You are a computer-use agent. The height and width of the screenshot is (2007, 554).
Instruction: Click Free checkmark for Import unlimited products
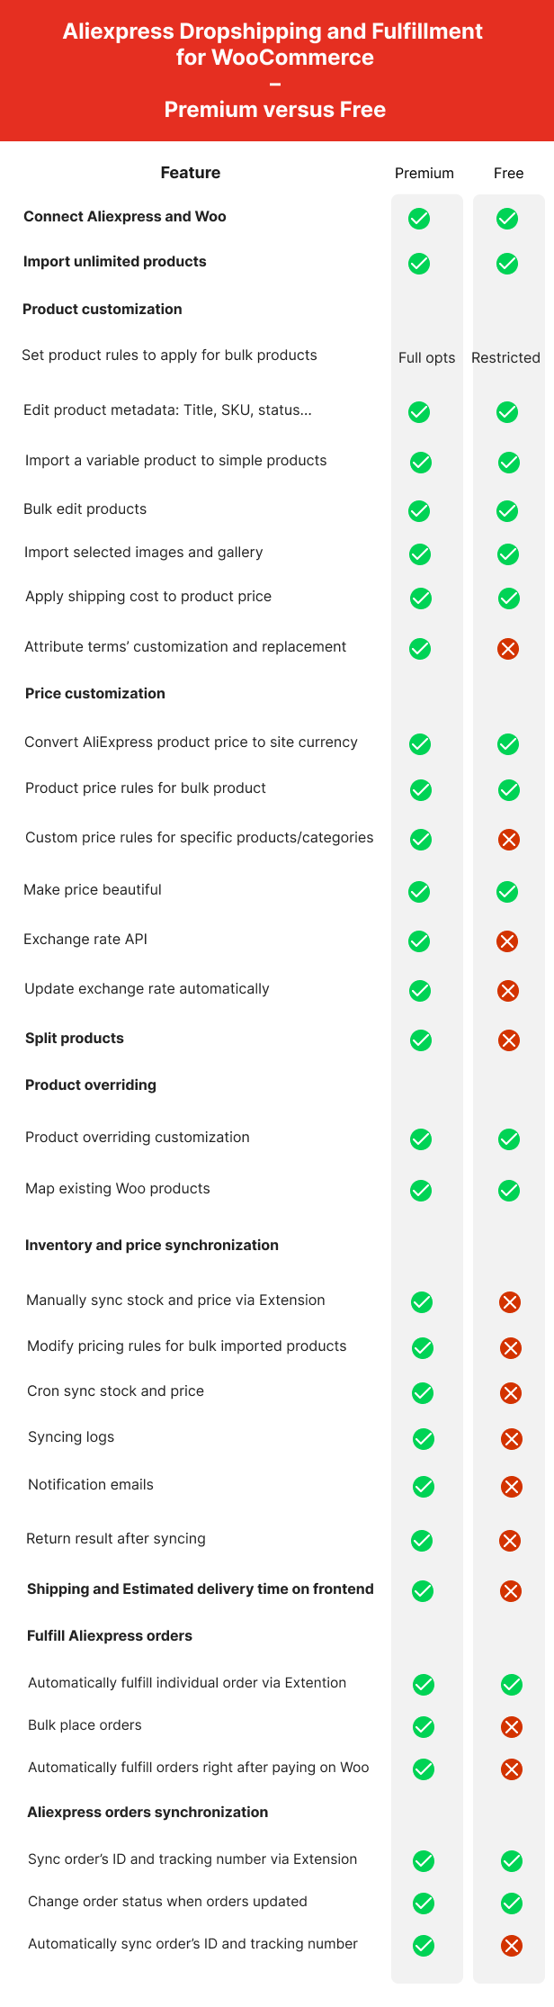(x=507, y=264)
